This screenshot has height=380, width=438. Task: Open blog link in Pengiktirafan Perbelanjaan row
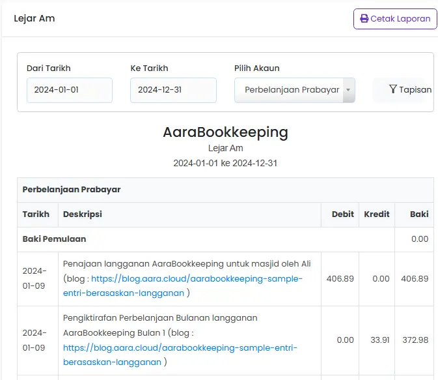(180, 355)
